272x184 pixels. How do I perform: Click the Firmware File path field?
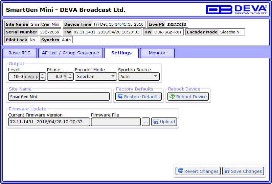116,122
